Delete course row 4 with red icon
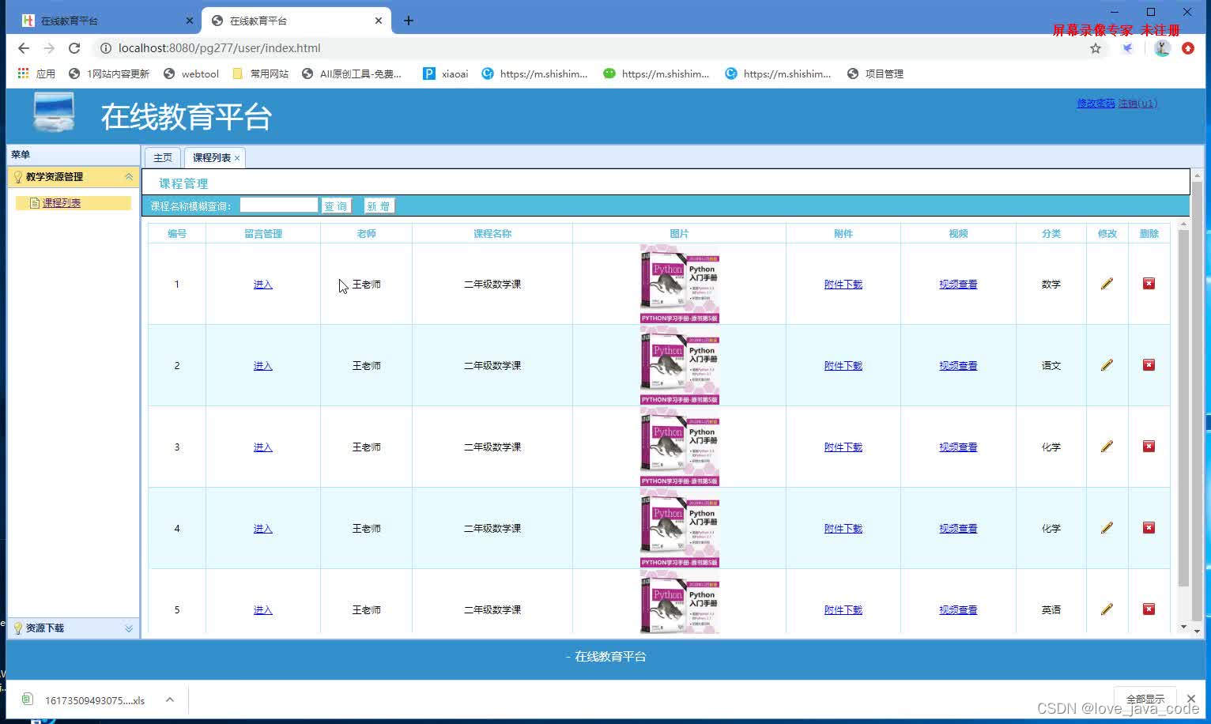This screenshot has width=1211, height=724. point(1149,527)
